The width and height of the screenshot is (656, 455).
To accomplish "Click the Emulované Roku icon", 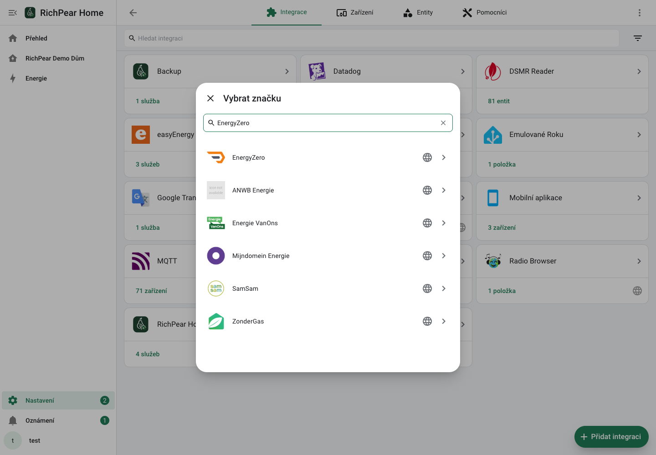I will [x=493, y=135].
